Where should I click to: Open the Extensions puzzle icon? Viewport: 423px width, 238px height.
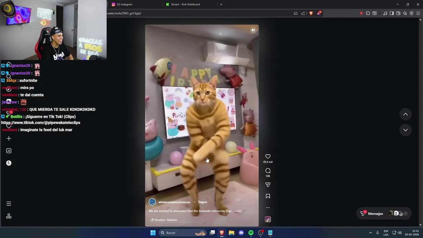pos(368,13)
